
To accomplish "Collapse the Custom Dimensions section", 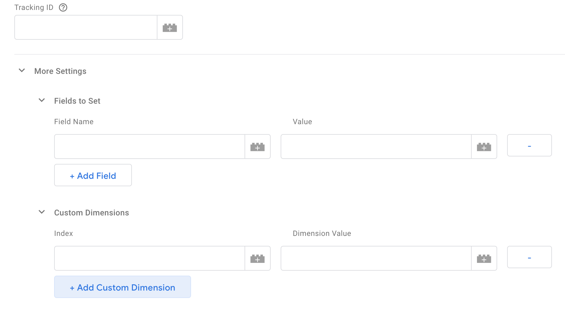I will pyautogui.click(x=42, y=212).
